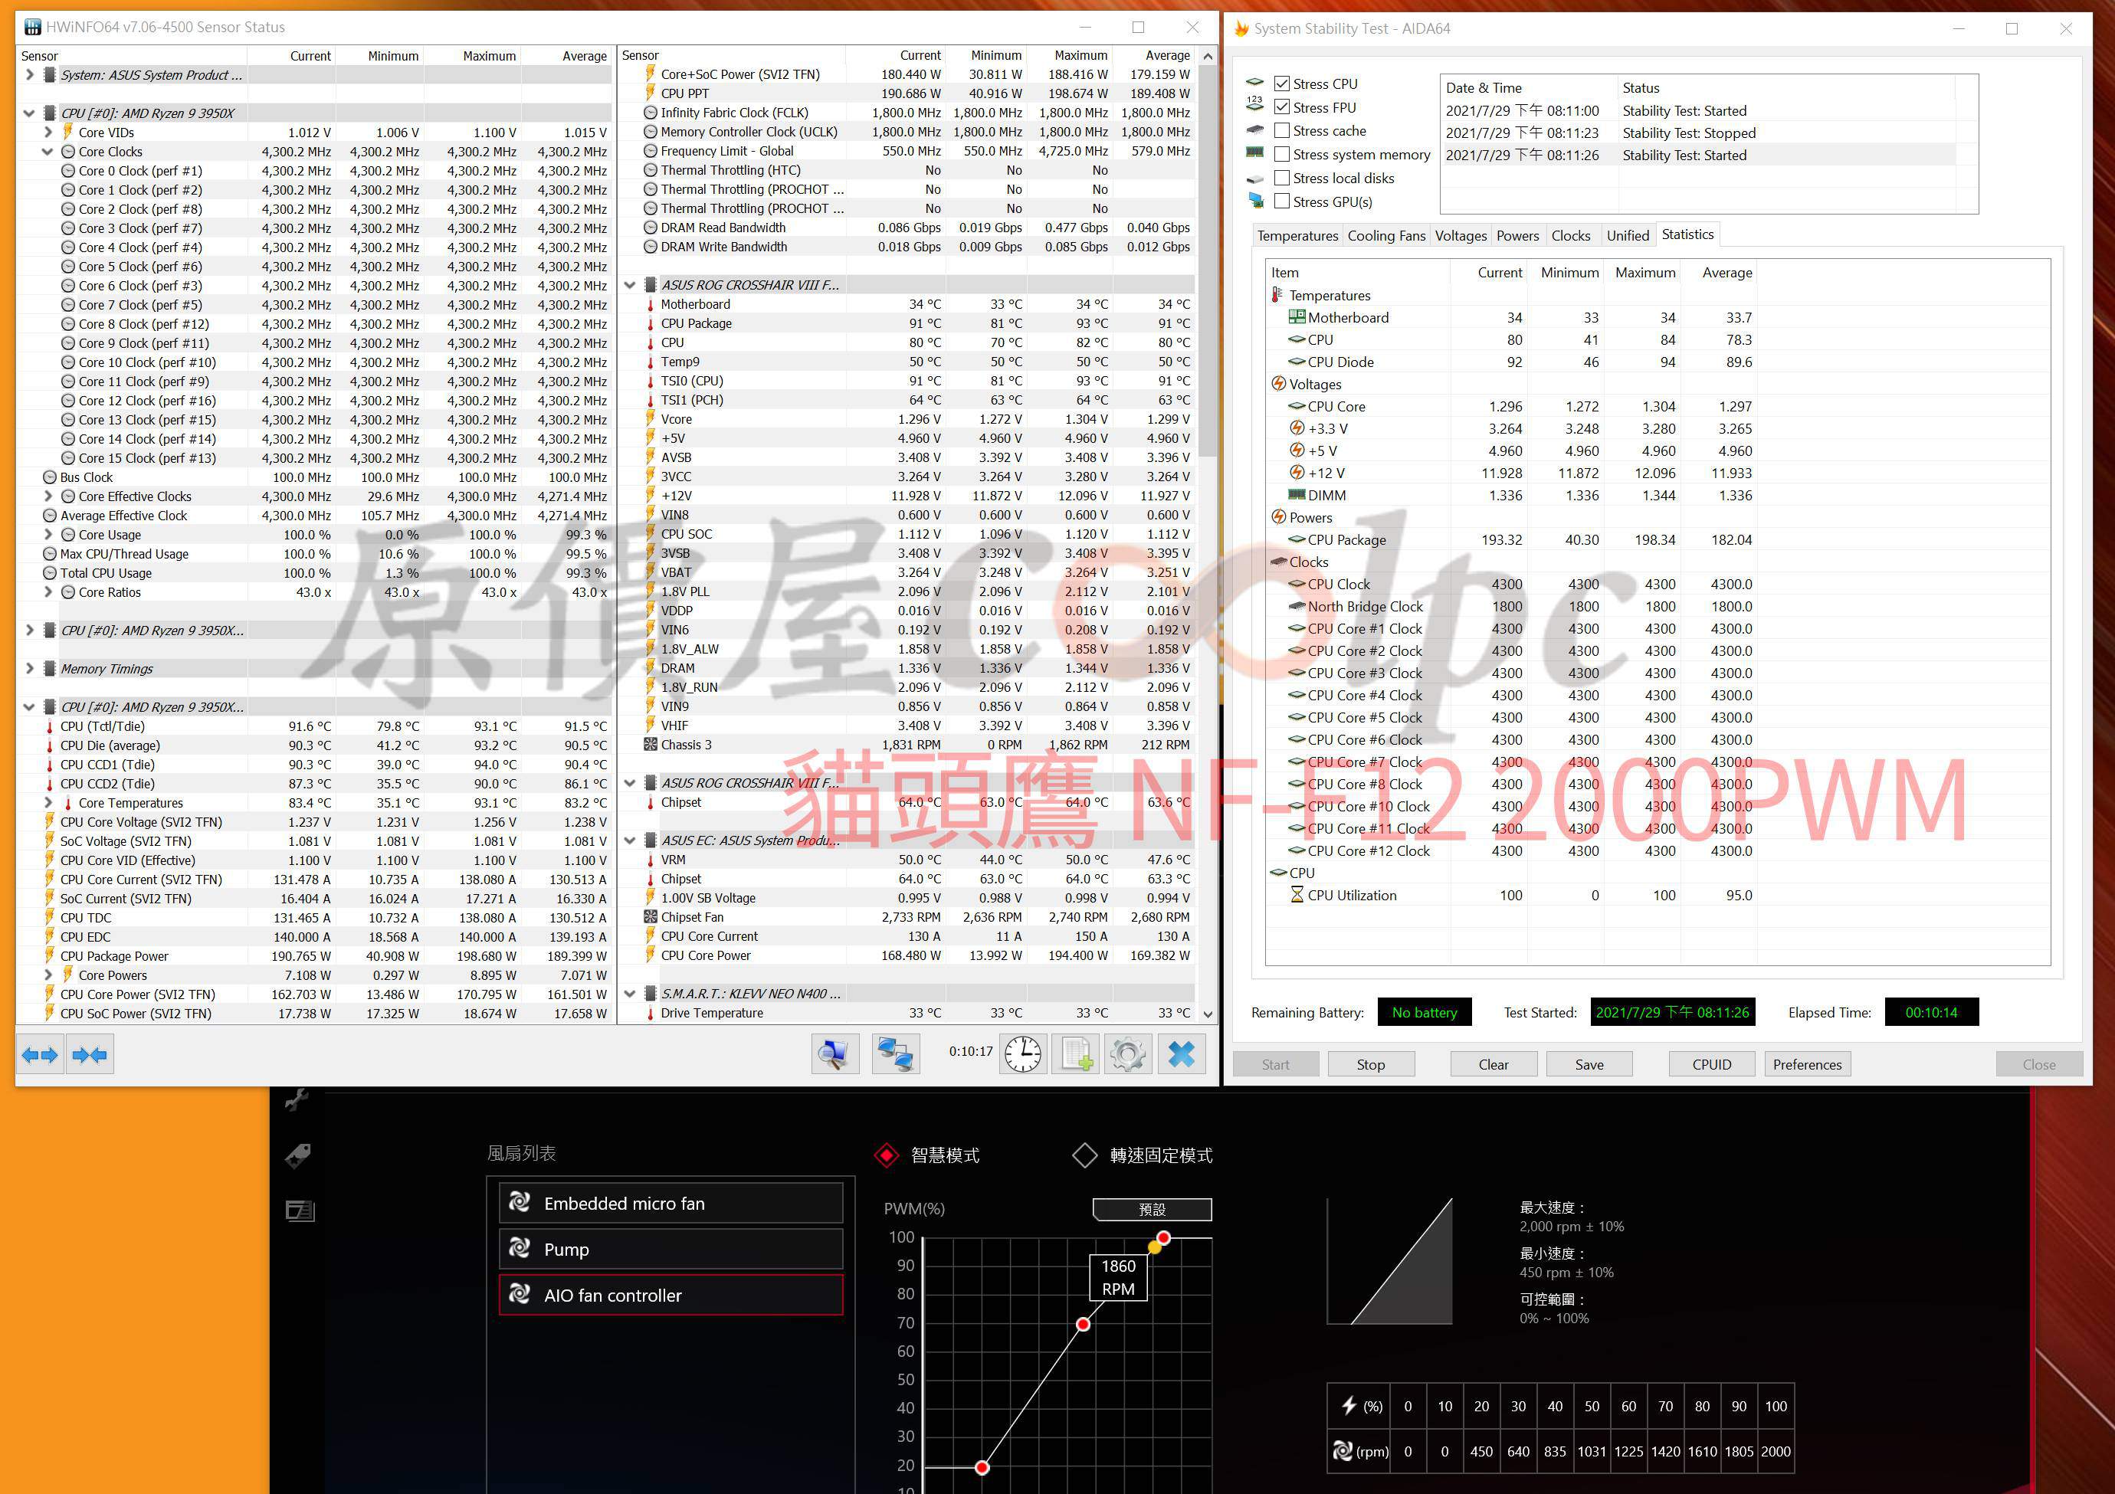Switch to Unified tab
The width and height of the screenshot is (2115, 1494).
tap(1628, 236)
